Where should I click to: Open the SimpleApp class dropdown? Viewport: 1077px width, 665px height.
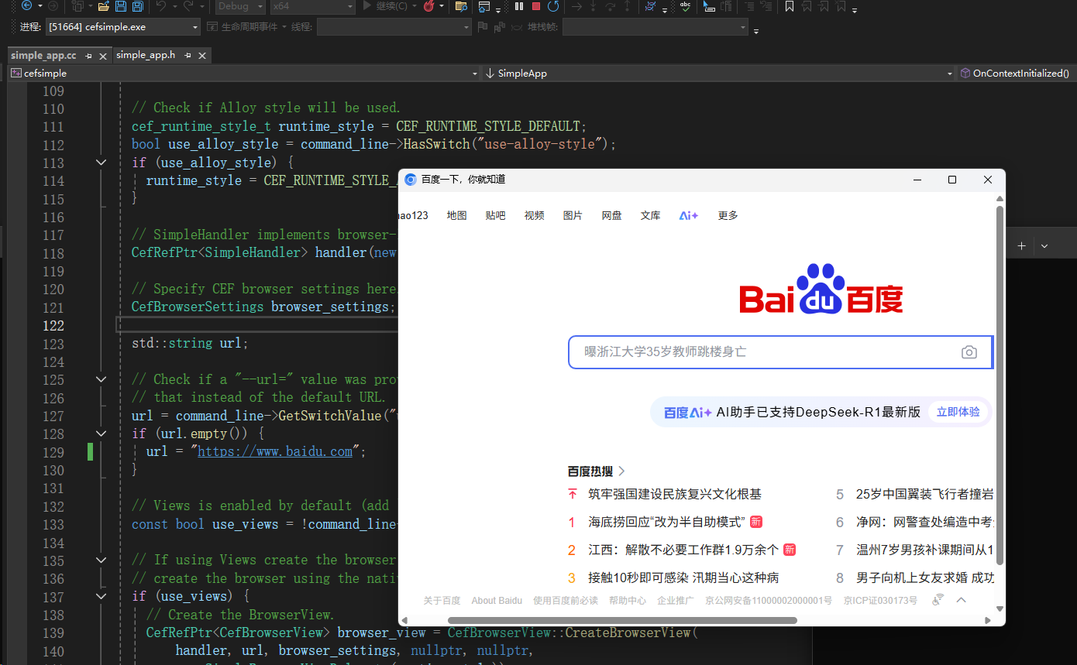click(x=719, y=74)
